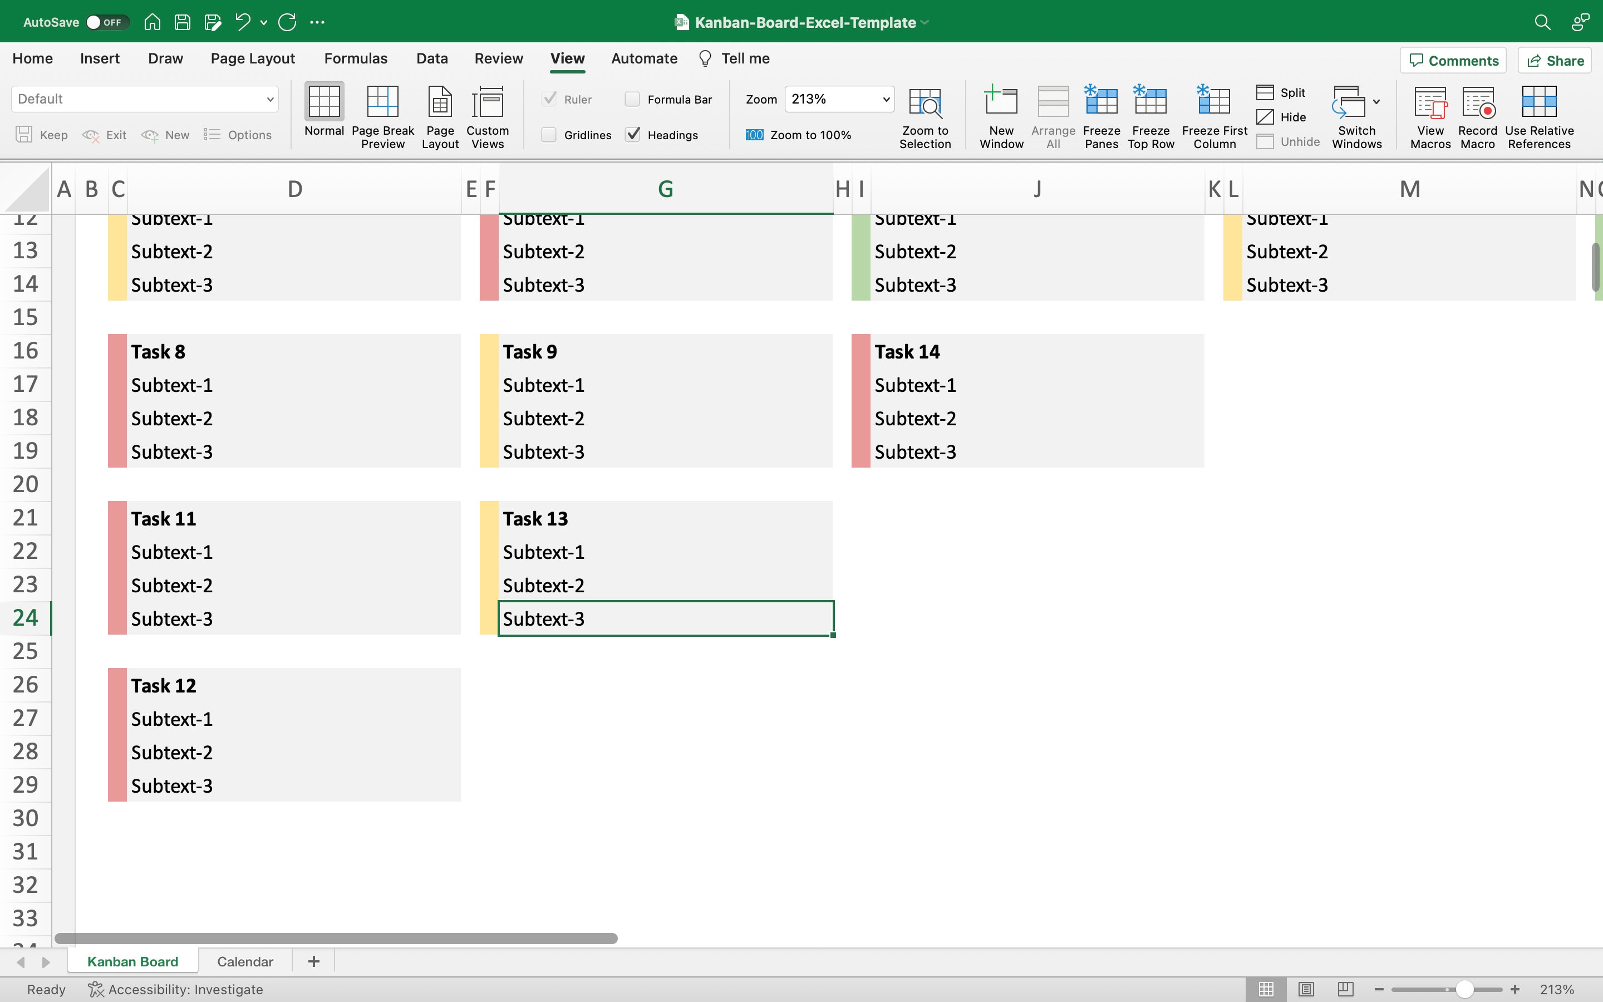Image resolution: width=1603 pixels, height=1002 pixels.
Task: Add a new worksheet with the plus button
Action: [313, 961]
